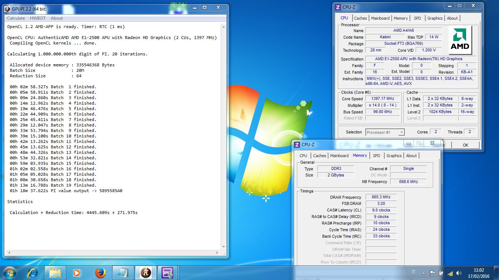
Task: Launch Internet Explorer from the taskbar
Action: [33, 272]
